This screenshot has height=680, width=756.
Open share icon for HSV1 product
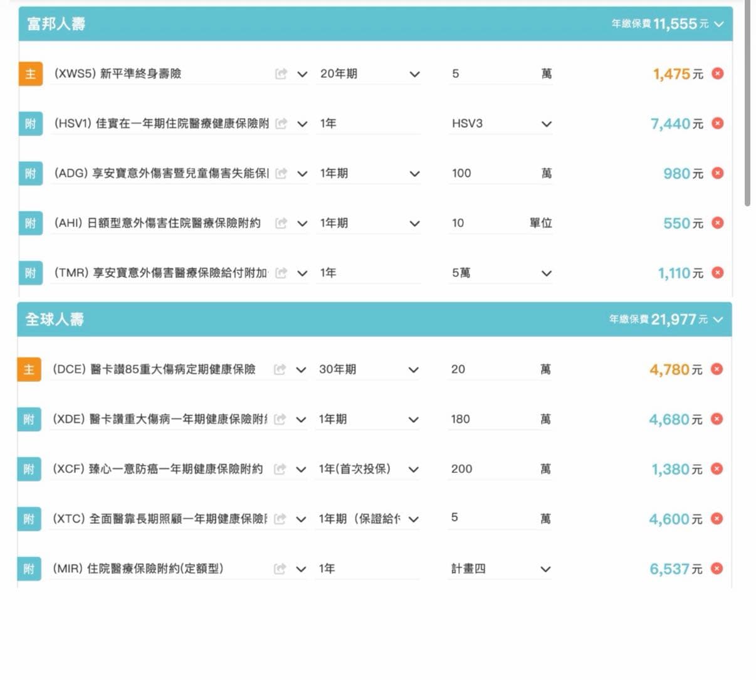pyautogui.click(x=281, y=124)
